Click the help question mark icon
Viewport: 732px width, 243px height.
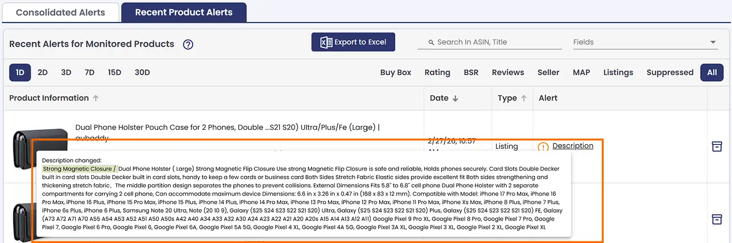(188, 44)
